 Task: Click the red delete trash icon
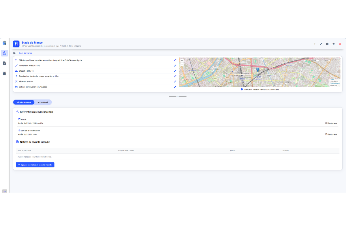coord(340,44)
